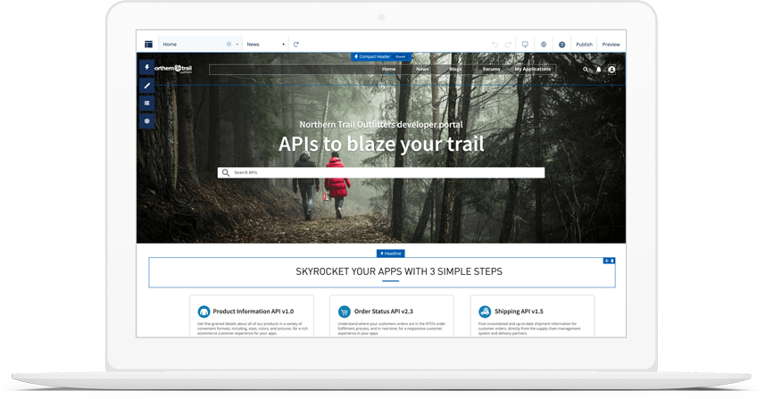Open the view mode monitor icon
765x399 pixels.
(x=525, y=45)
